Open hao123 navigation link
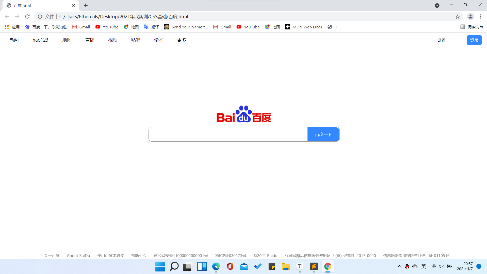Screen dimensions: 487x274 point(40,40)
